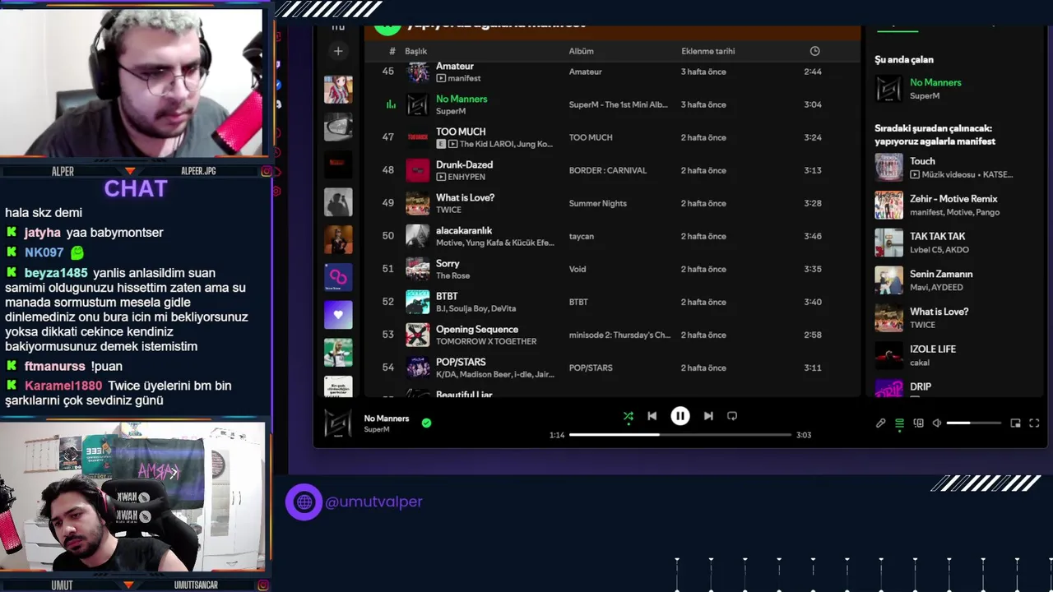Open the TOO MUCH album cover
This screenshot has width=1053, height=592.
click(418, 137)
